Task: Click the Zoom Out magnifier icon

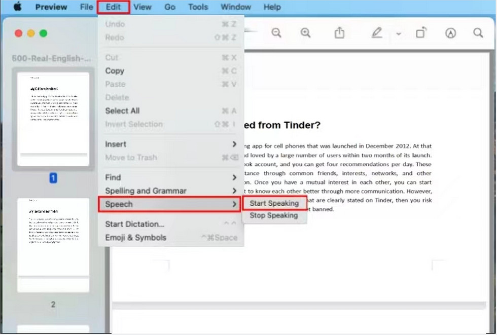Action: point(276,32)
